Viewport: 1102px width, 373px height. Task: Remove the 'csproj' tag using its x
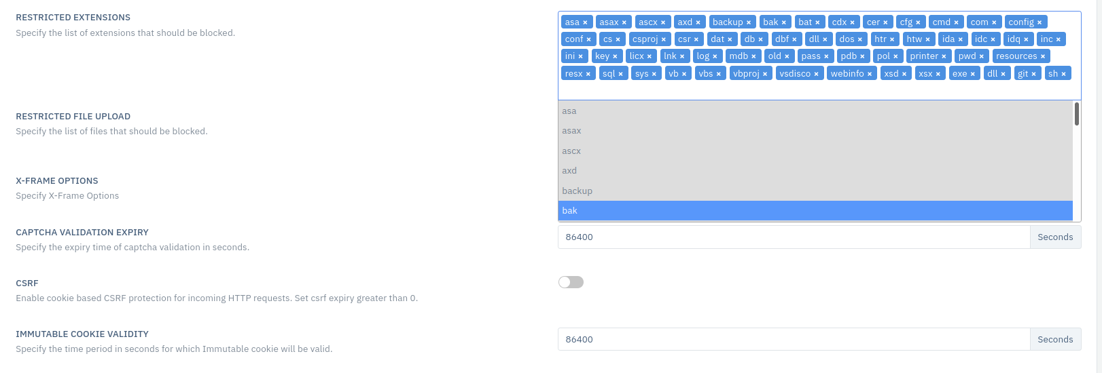664,39
